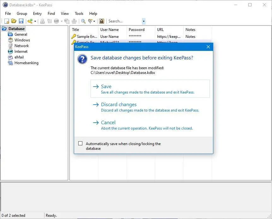Select the eMail group envelope icon
This screenshot has width=272, height=219.
[10, 57]
